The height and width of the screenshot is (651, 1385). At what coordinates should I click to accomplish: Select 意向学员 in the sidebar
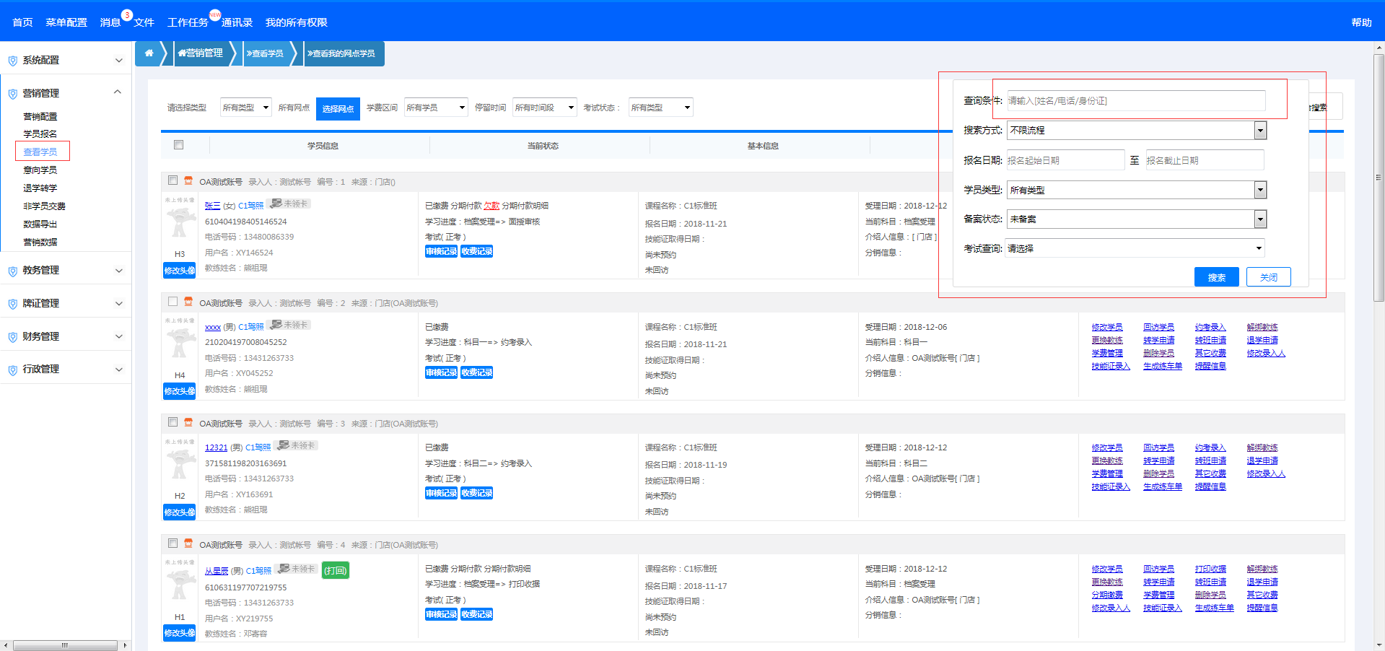coord(40,170)
